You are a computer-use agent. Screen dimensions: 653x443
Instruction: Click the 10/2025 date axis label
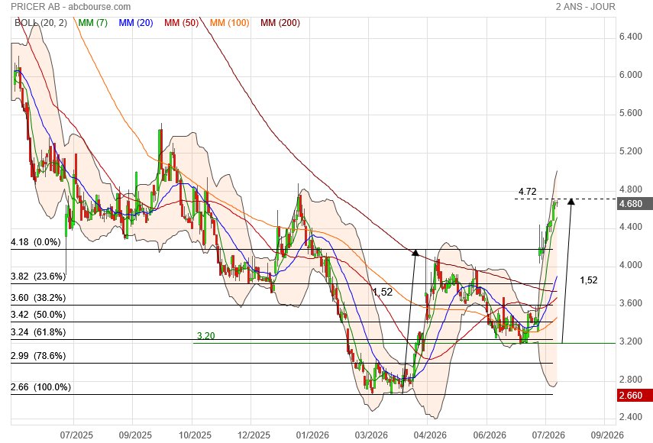pyautogui.click(x=195, y=435)
